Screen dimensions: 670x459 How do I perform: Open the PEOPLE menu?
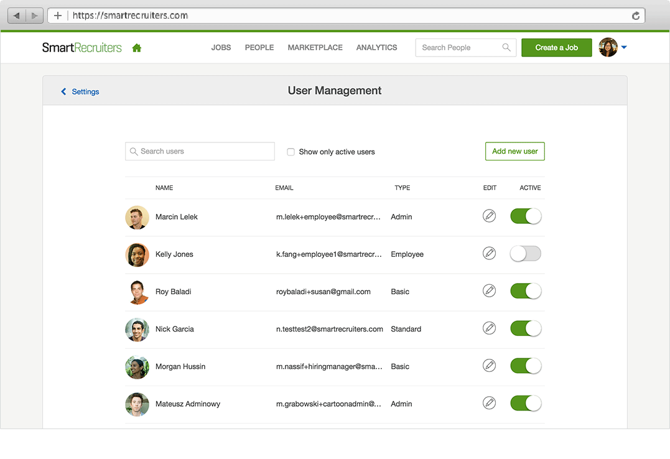point(259,47)
